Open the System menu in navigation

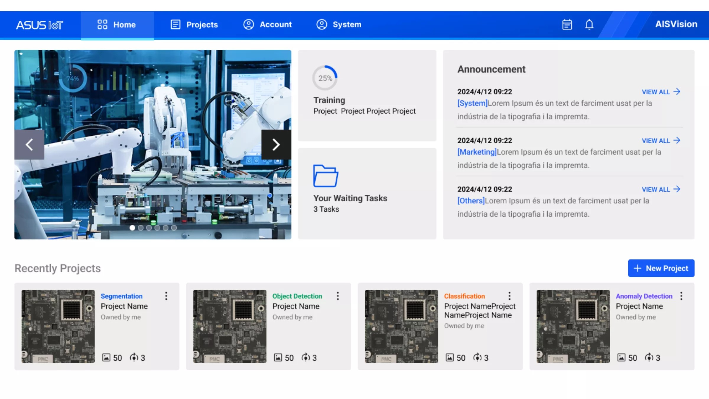(x=339, y=25)
